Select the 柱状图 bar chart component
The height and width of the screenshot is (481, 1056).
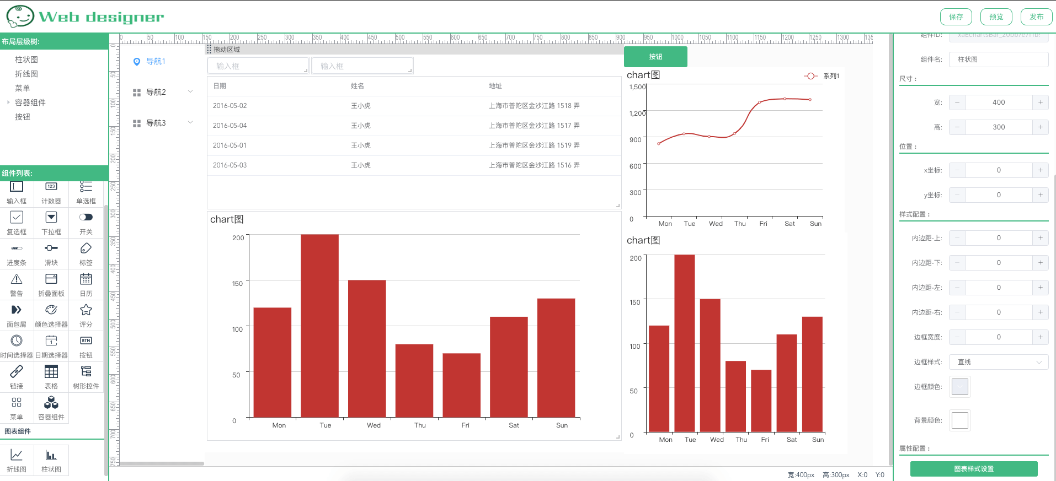point(51,460)
